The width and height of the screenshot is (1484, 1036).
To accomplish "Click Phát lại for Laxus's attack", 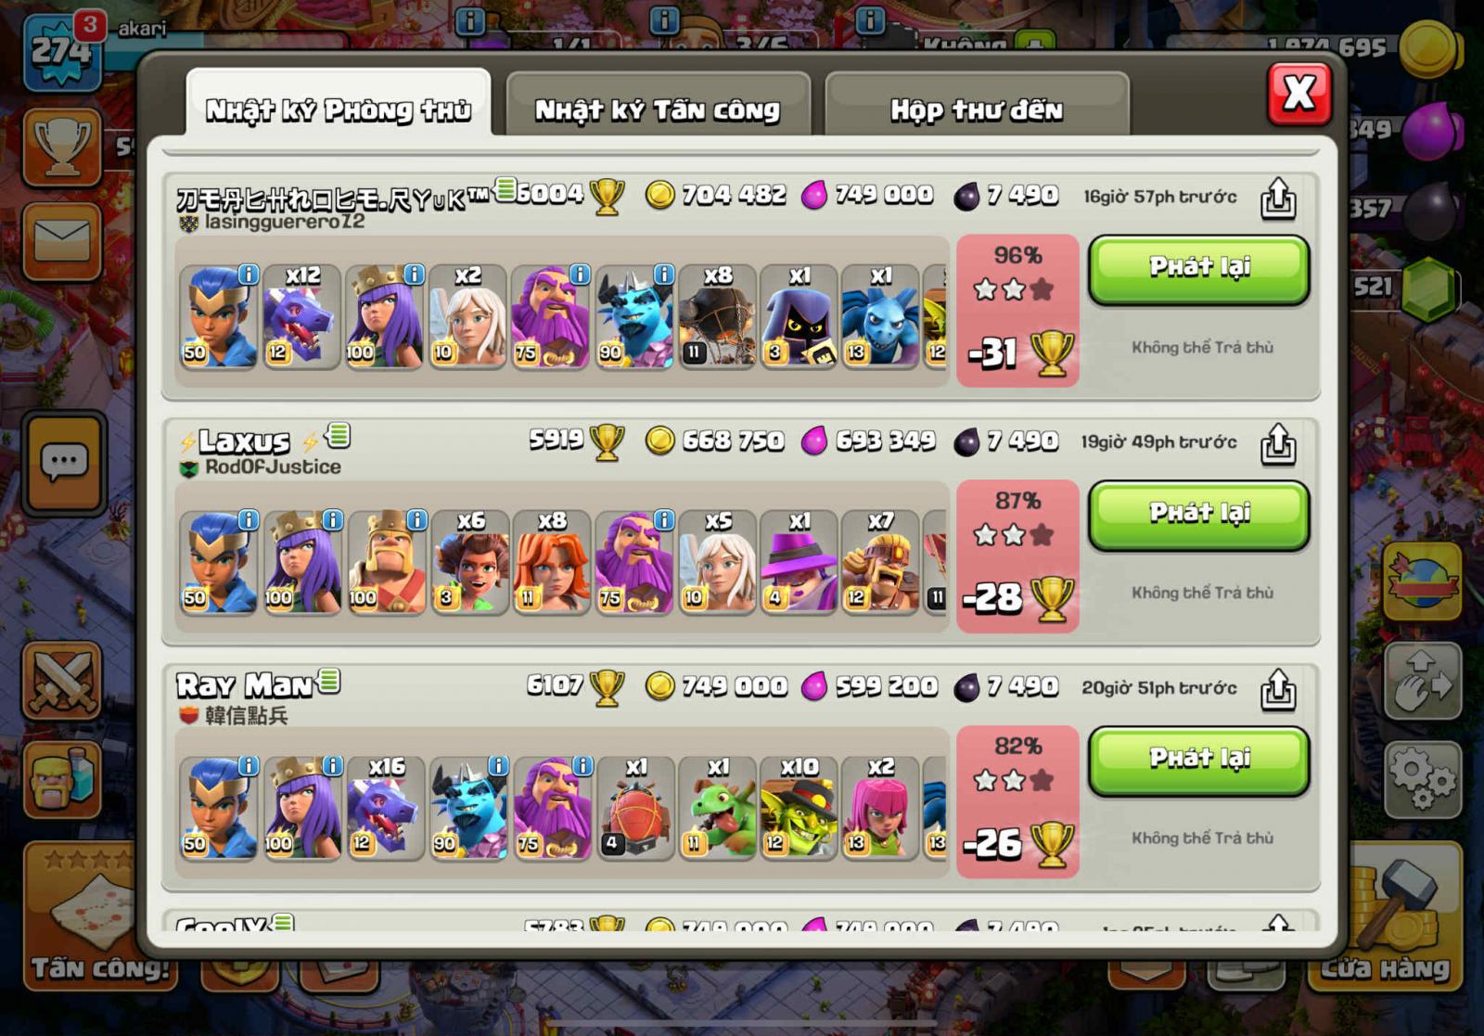I will [1199, 515].
